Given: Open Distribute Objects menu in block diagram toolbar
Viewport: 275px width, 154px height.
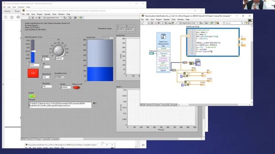Looking at the screenshot, I should point(207,23).
